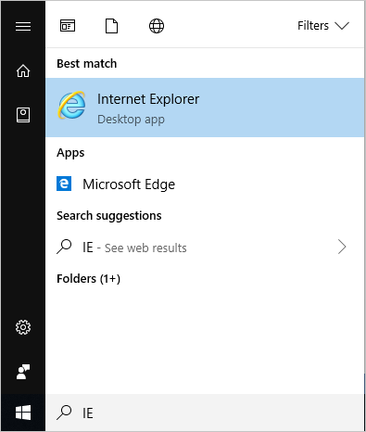Screen dimensions: 366x432
Task: Open Microsoft Edge from Apps
Action: [205, 184]
